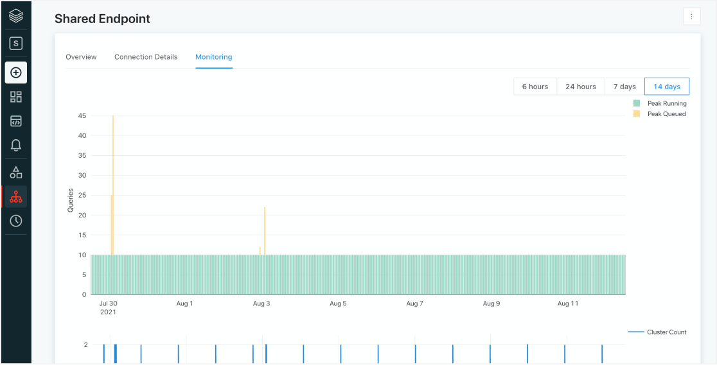Open the Data shapes icon
Viewport: 717px width, 365px height.
coord(16,172)
